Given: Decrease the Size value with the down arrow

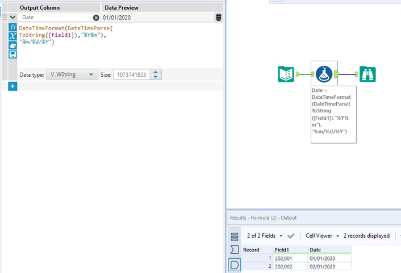Looking at the screenshot, I should point(156,77).
